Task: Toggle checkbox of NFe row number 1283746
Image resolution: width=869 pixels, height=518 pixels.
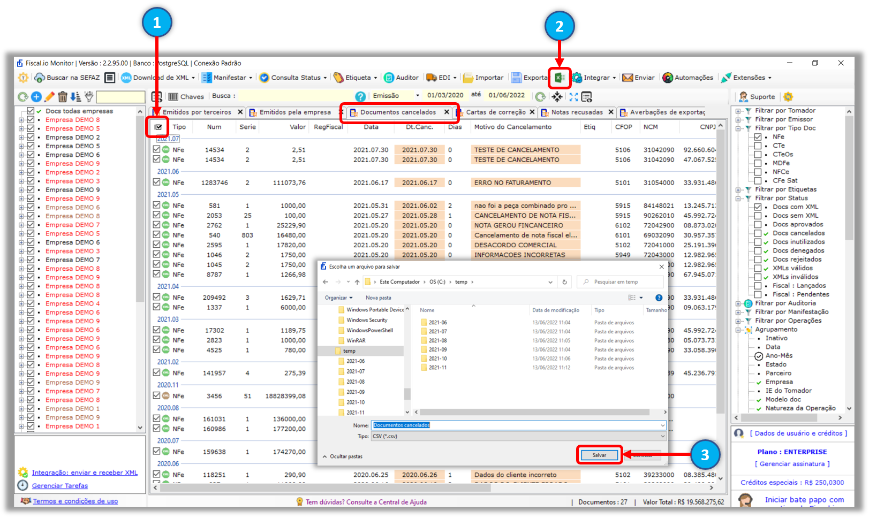Action: click(156, 182)
